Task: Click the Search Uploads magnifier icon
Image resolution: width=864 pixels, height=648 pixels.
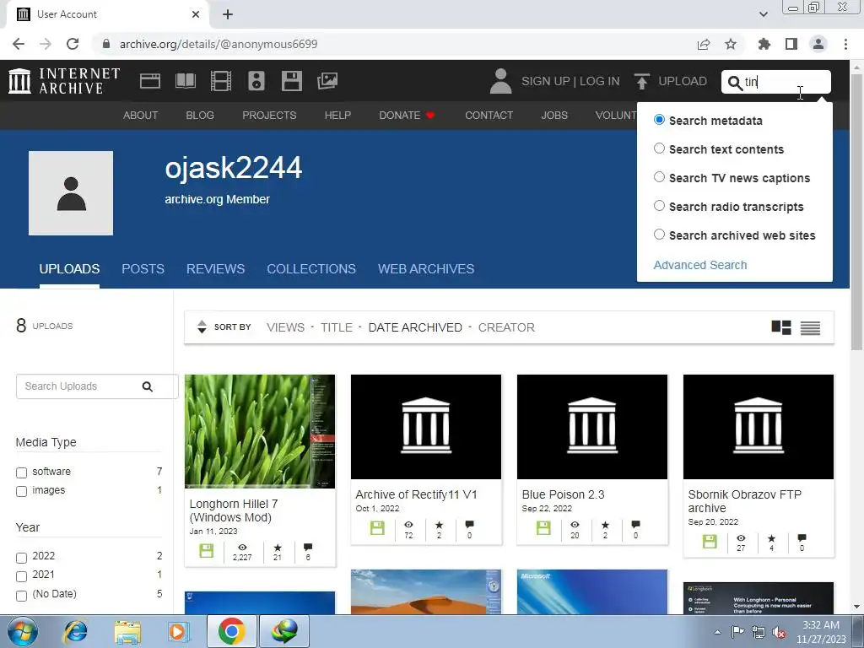Action: coord(147,386)
